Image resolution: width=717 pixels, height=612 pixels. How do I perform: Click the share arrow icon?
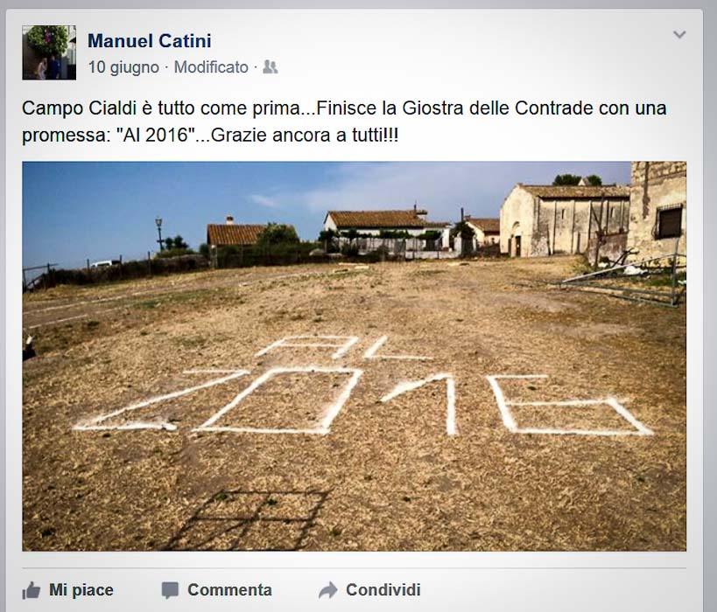point(328,590)
